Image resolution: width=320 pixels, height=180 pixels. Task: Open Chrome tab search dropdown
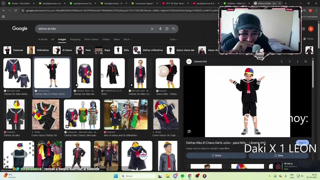pyautogui.click(x=3, y=3)
